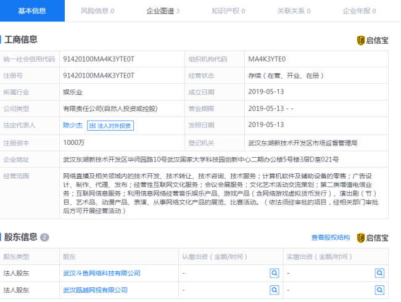Switch to the 知识产权 tab
The image size is (401, 302).
click(x=228, y=11)
